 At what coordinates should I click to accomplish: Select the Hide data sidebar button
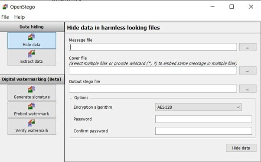tap(32, 40)
